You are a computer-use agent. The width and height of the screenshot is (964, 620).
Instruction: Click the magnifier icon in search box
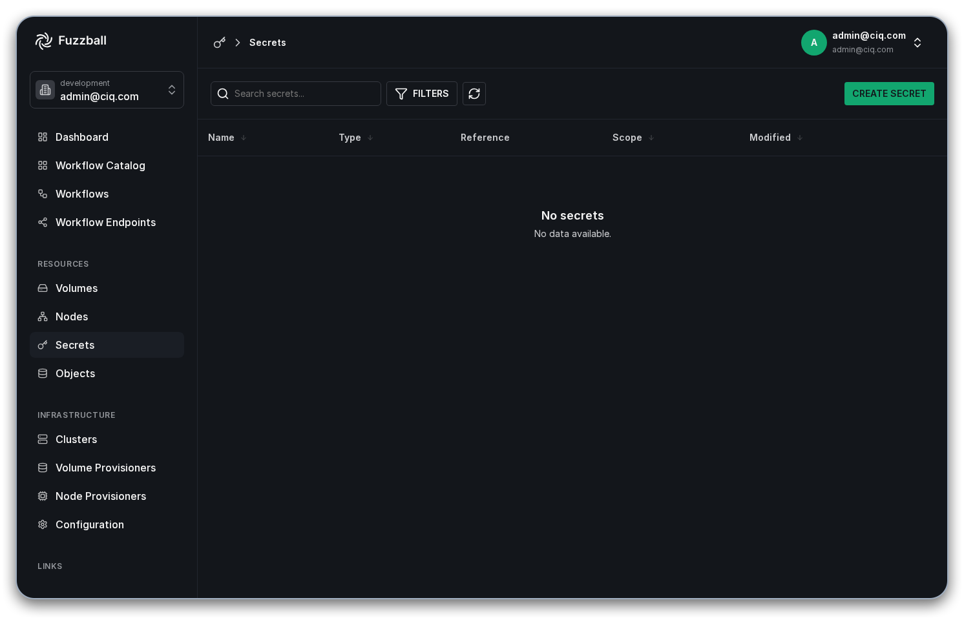[x=223, y=94]
